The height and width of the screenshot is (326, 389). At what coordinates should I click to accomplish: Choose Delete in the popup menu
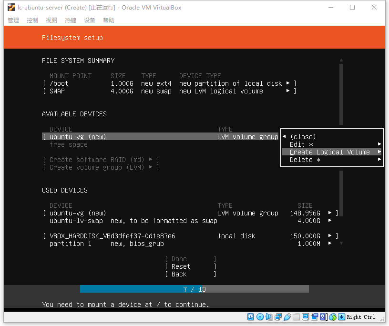(332, 160)
